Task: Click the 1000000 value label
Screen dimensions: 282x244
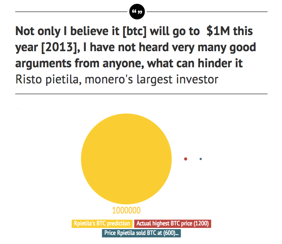Action: 126,211
